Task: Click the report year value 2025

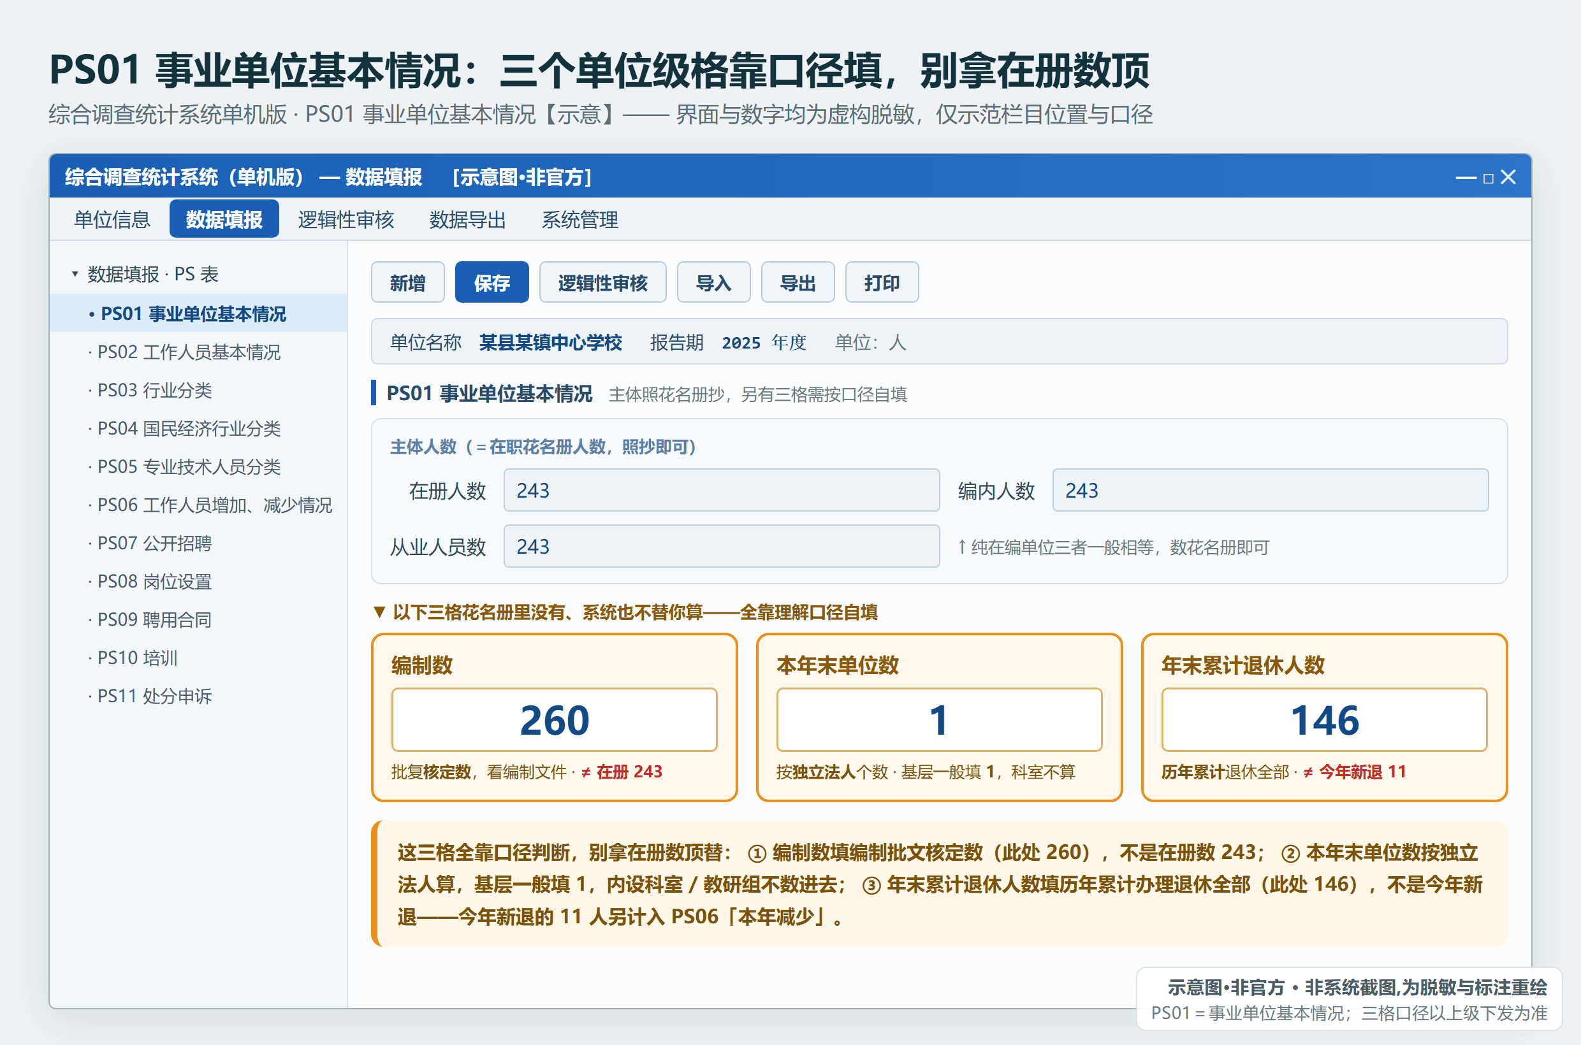Action: pos(741,343)
